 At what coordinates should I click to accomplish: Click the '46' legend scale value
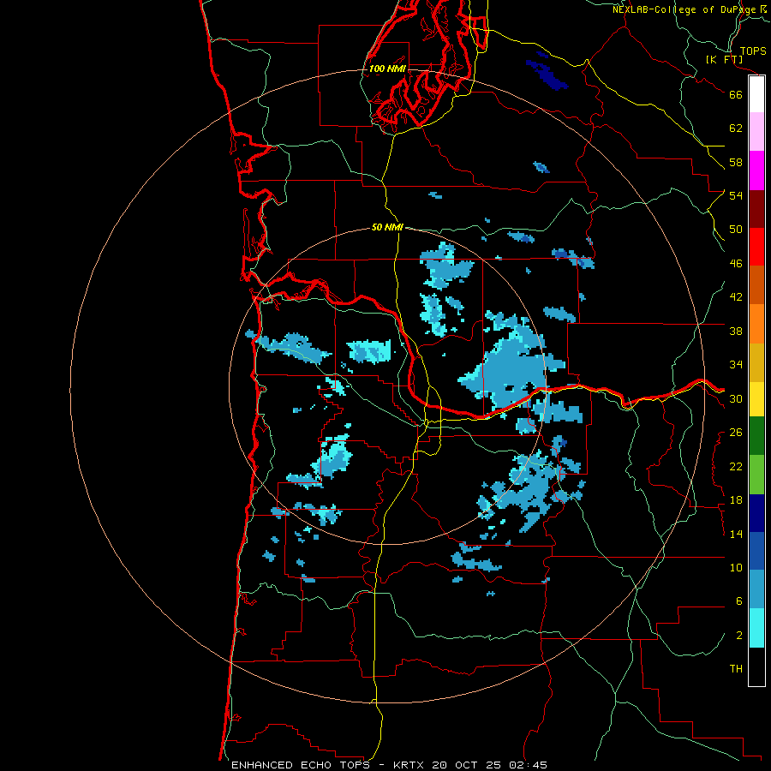point(736,264)
